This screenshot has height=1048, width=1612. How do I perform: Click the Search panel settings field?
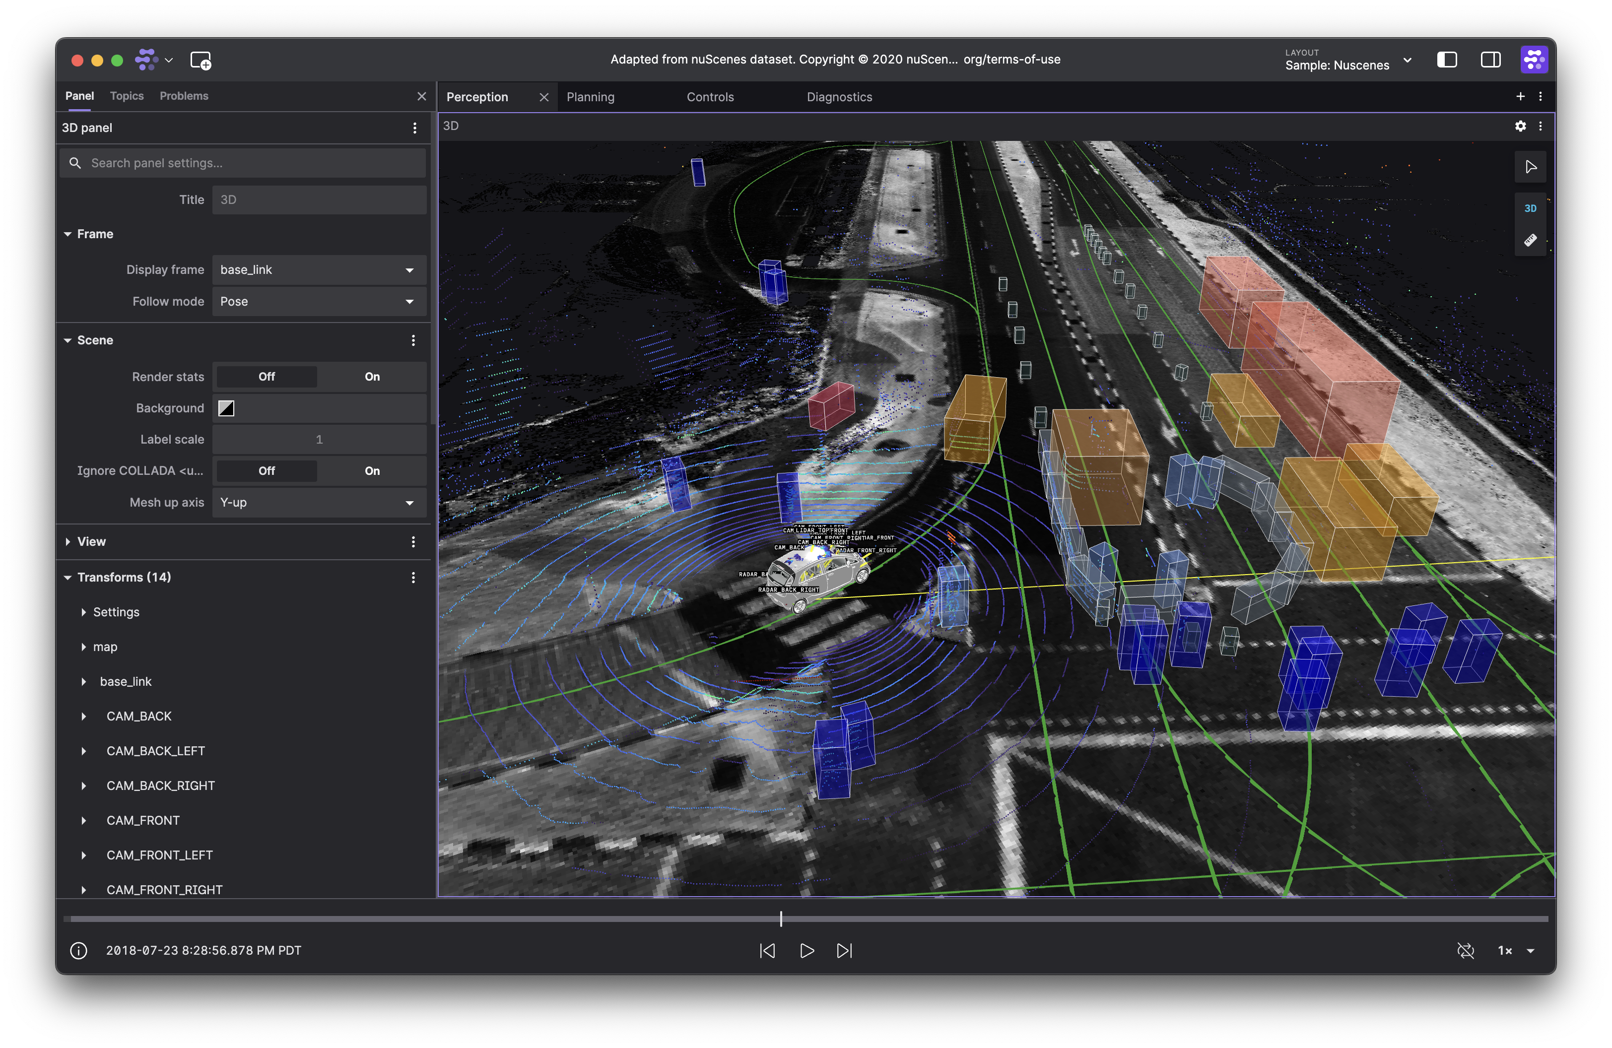click(x=251, y=163)
